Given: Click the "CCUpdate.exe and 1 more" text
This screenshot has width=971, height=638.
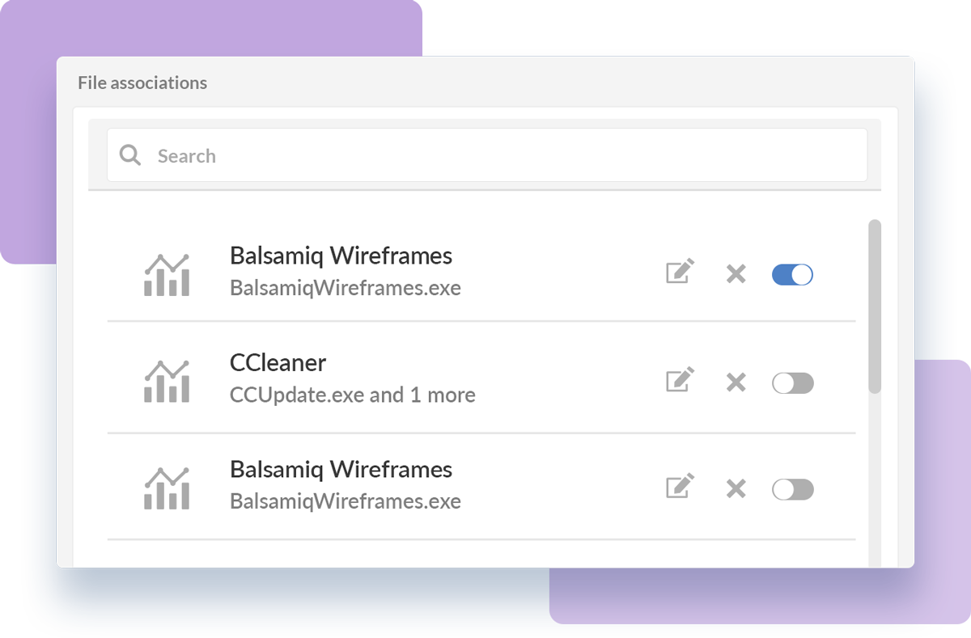Looking at the screenshot, I should pos(352,395).
